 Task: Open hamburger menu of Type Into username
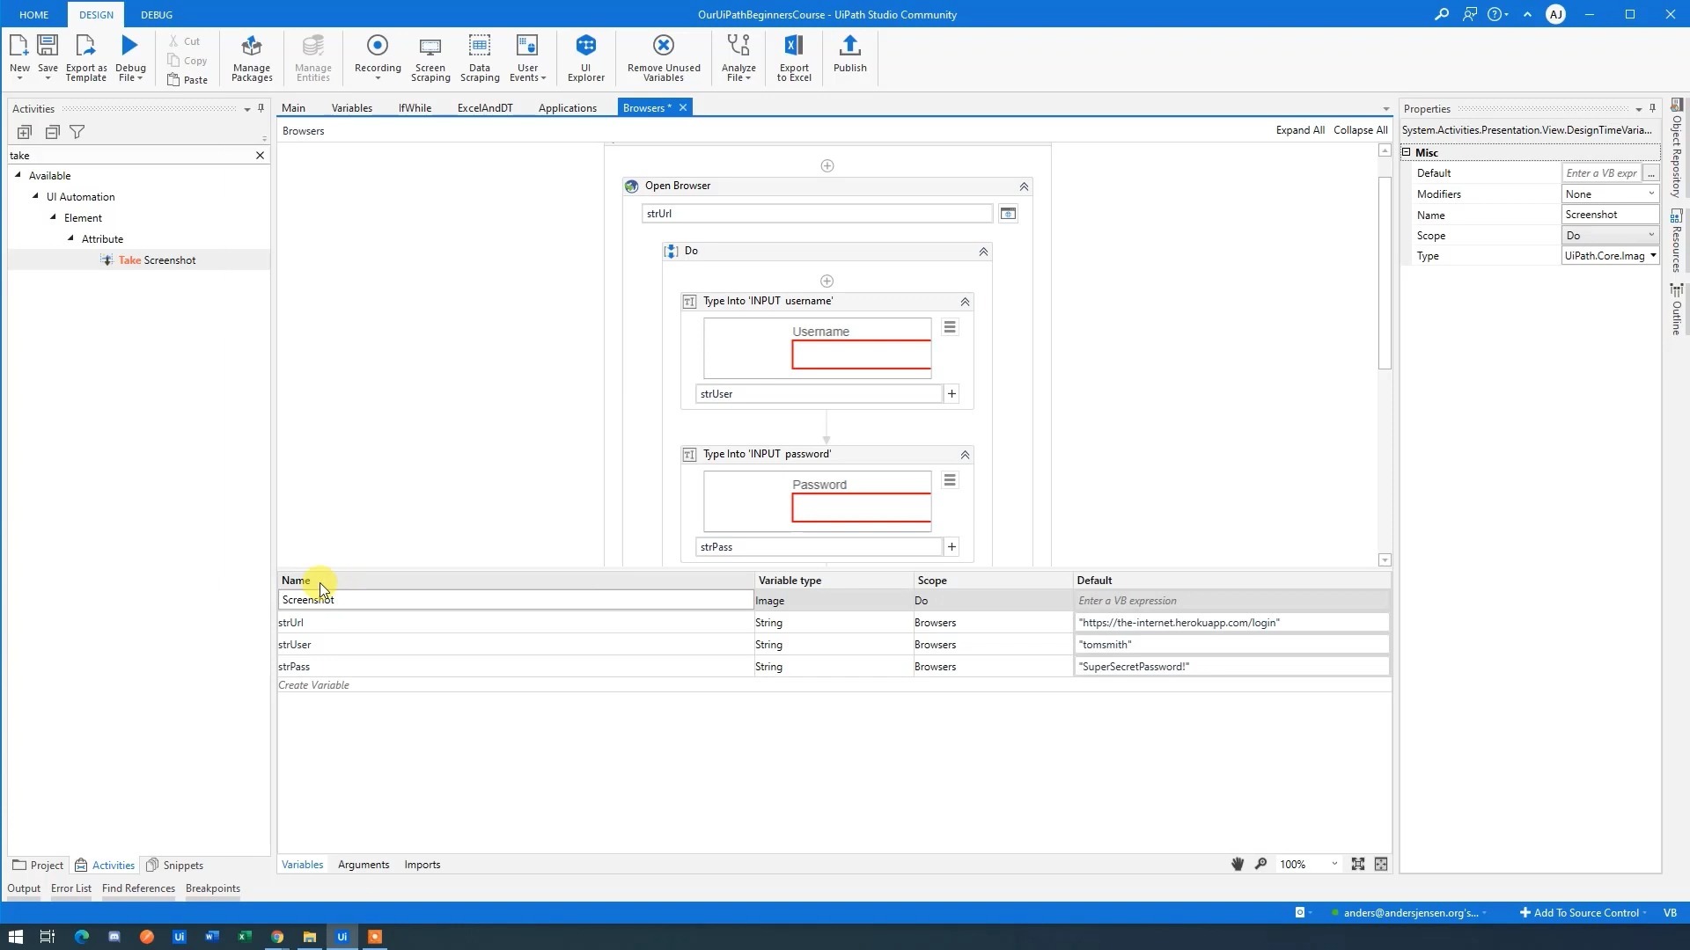(950, 327)
